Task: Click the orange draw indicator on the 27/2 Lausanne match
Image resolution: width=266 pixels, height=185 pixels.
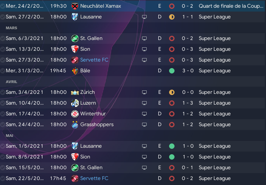Action: (172, 17)
